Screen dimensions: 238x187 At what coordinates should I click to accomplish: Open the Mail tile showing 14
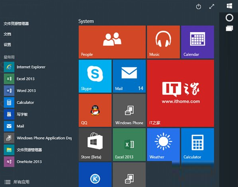click(129, 76)
